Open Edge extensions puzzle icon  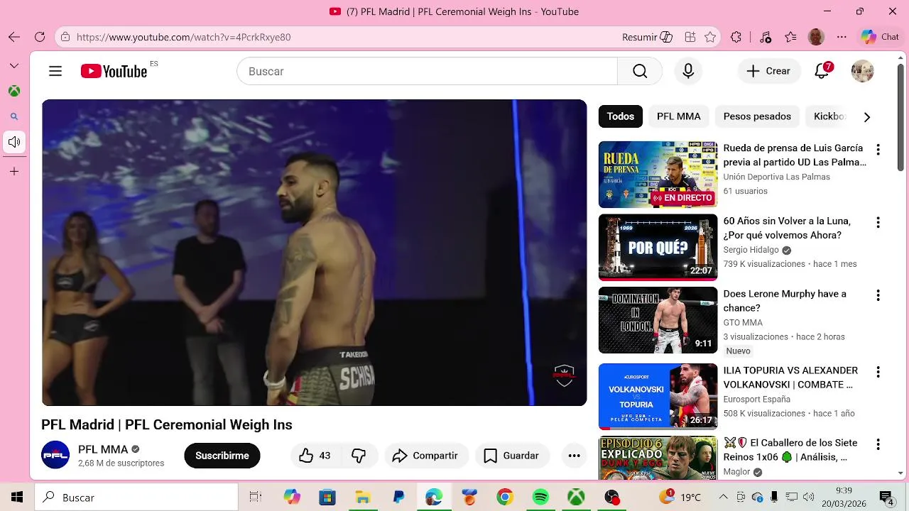click(x=736, y=37)
